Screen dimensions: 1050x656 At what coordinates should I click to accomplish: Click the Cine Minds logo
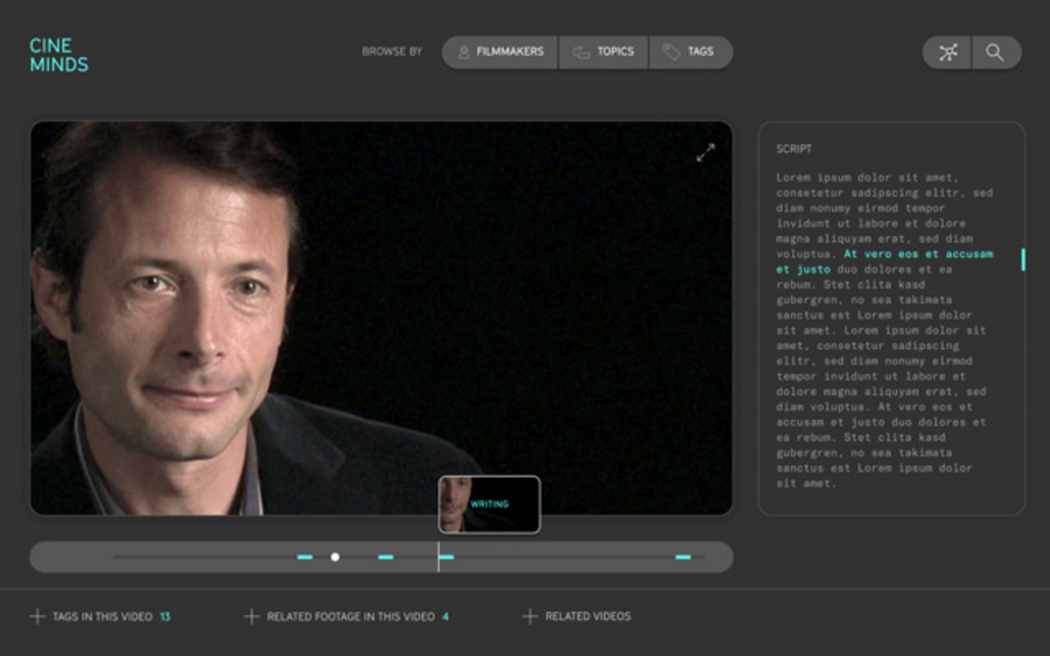[x=58, y=55]
